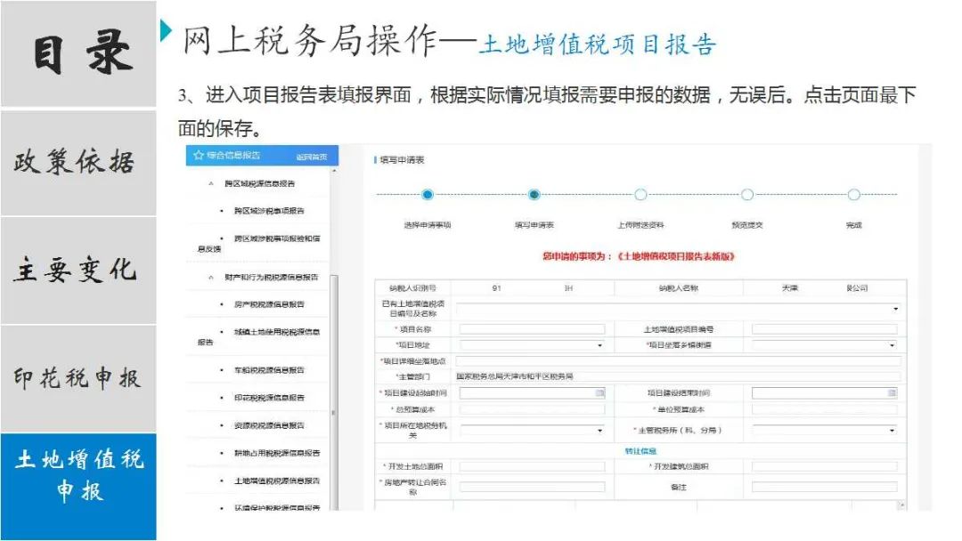Viewport: 962px width, 541px height.
Task: Go to 政策依据 section tab
Action: pyautogui.click(x=78, y=163)
